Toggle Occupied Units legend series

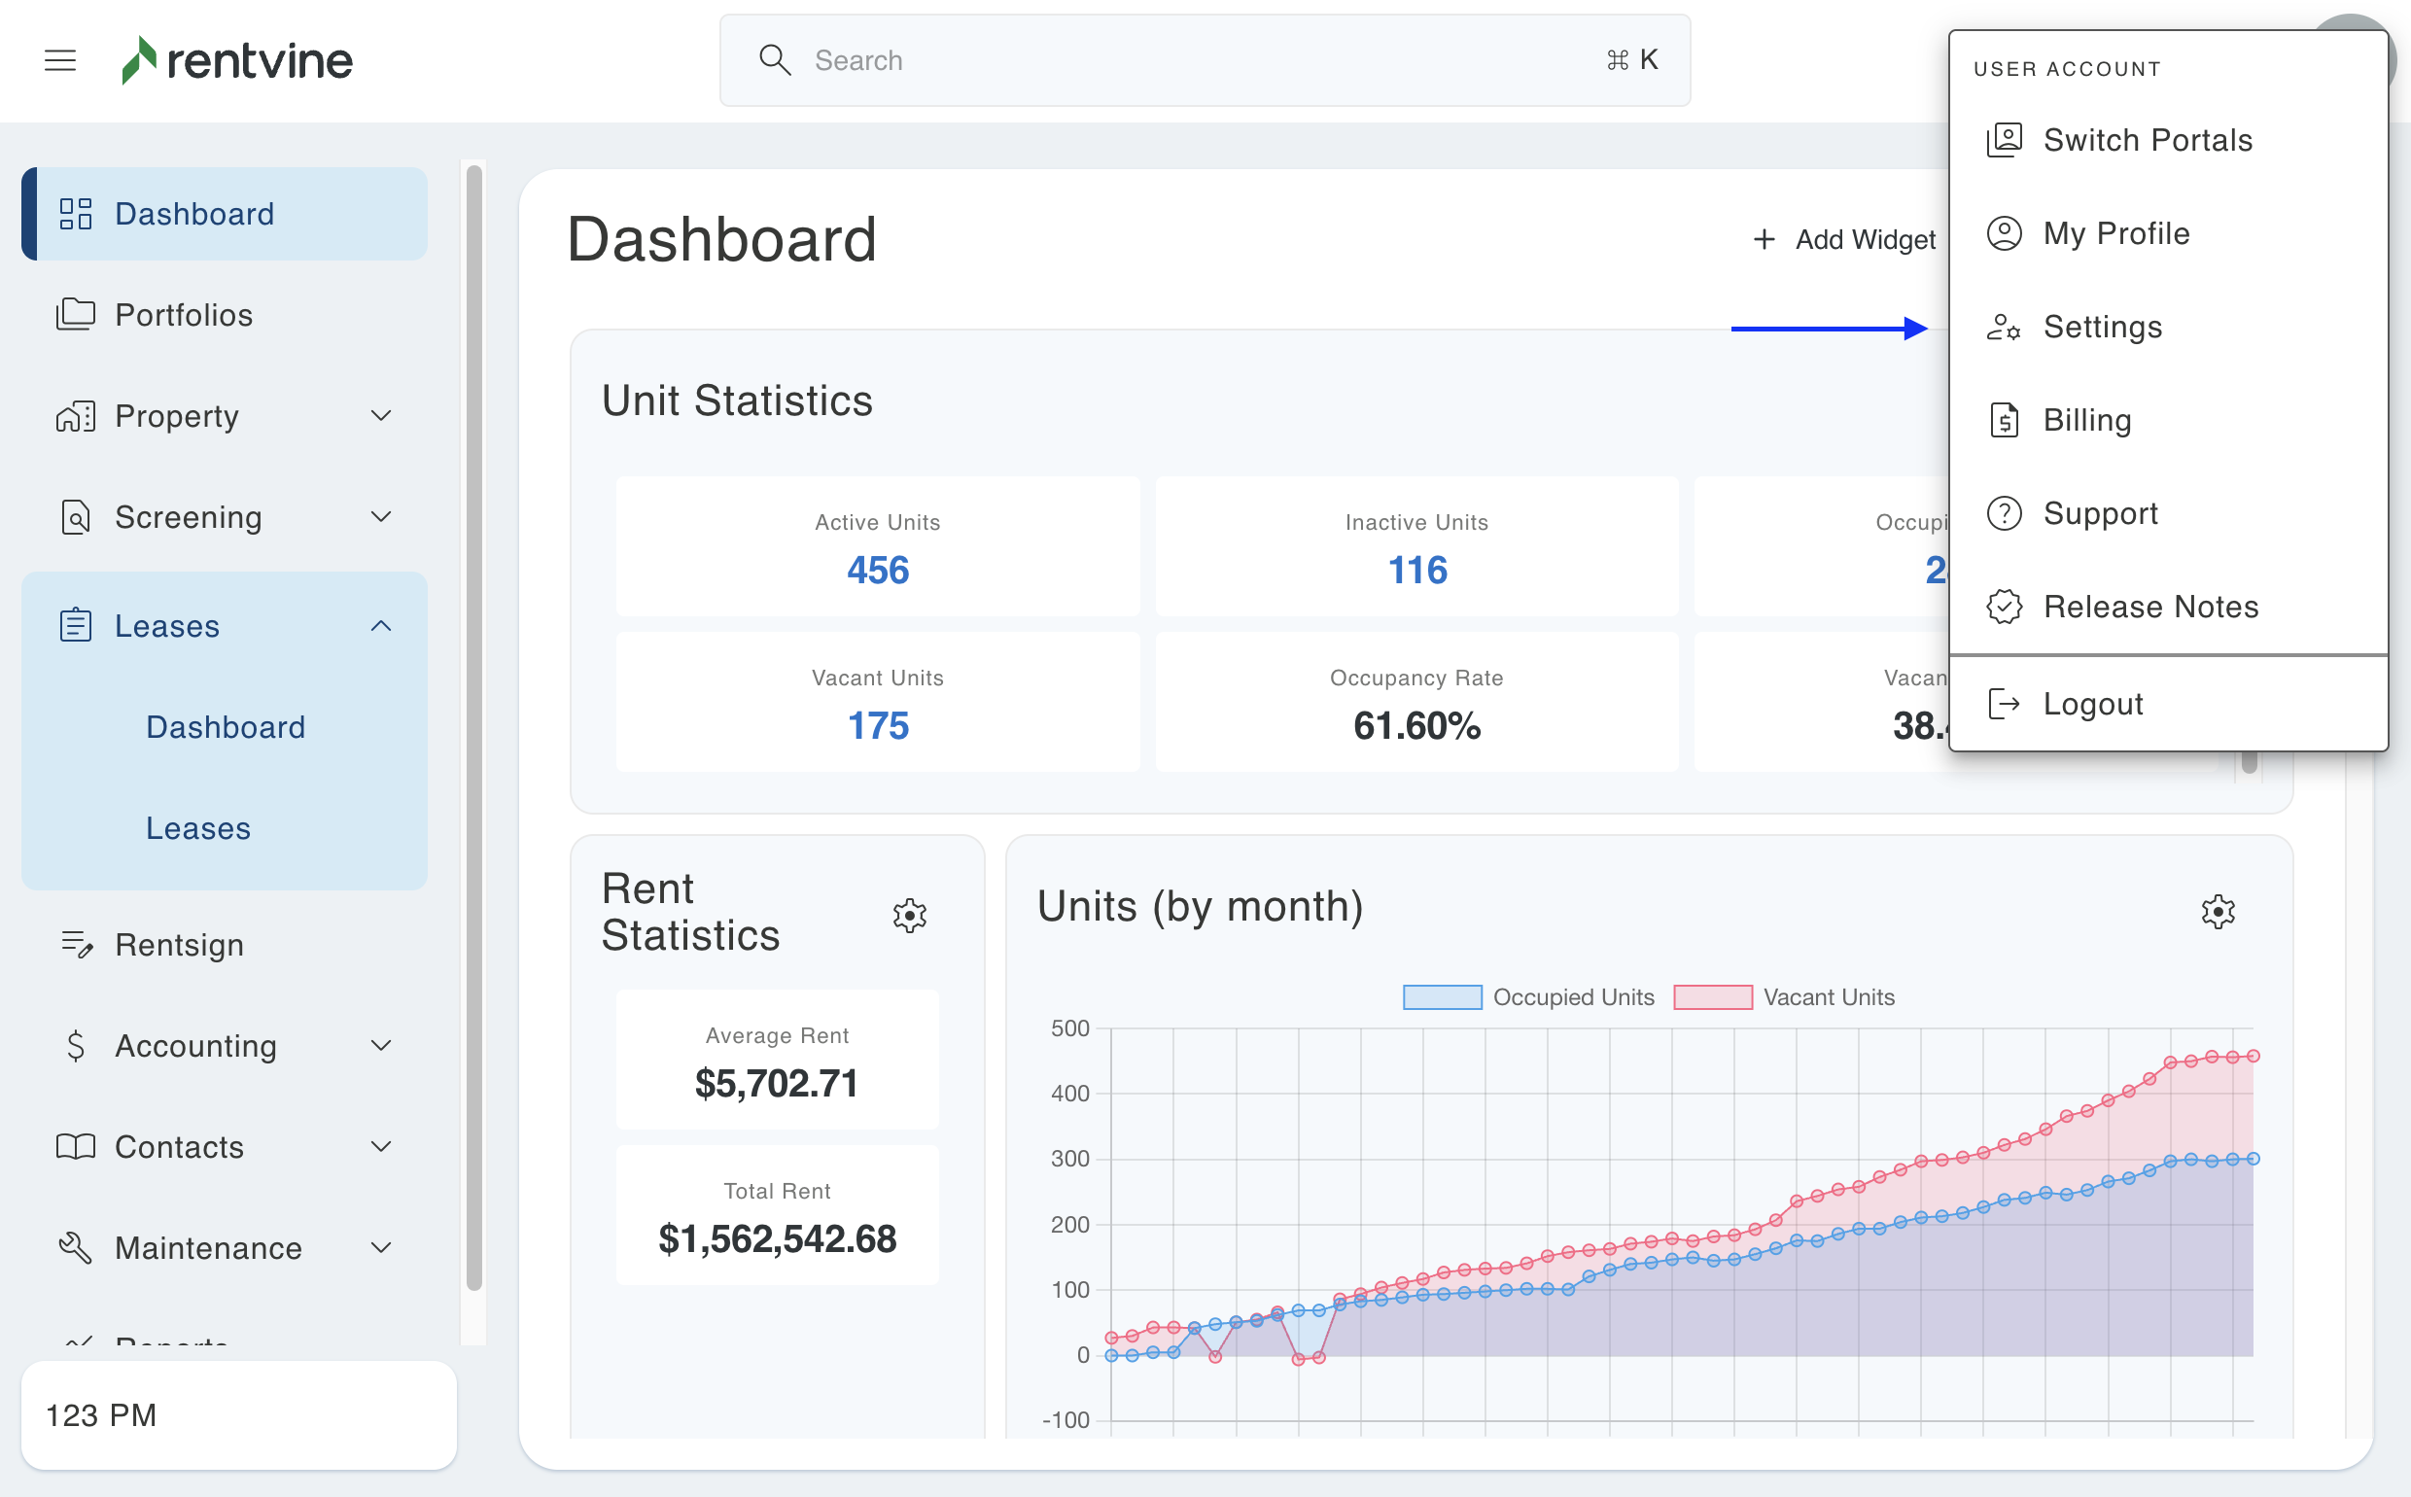pos(1528,997)
